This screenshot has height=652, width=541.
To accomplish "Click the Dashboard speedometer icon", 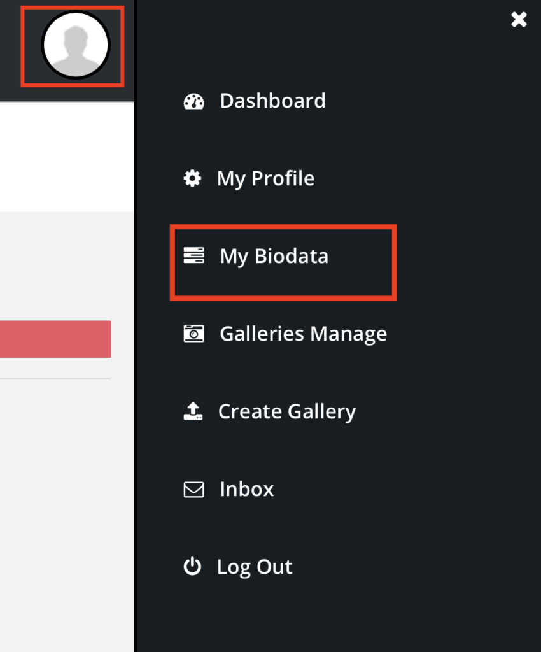I will [x=193, y=101].
